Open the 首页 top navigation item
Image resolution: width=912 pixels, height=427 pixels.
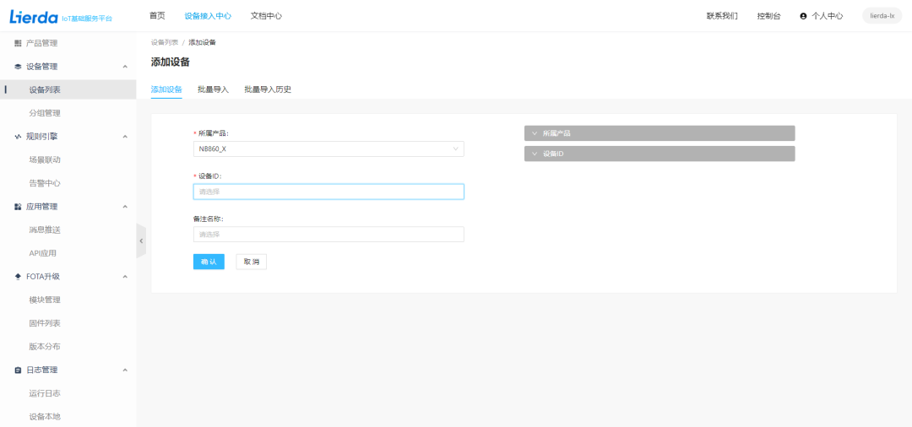[x=157, y=16]
